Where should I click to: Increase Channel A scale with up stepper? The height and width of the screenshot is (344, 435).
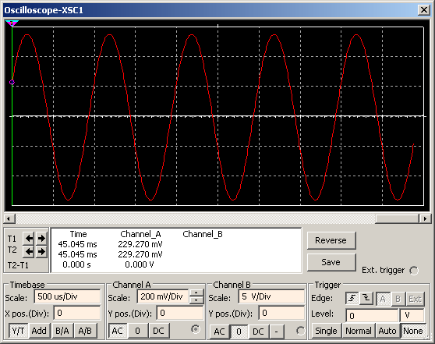[x=196, y=293]
